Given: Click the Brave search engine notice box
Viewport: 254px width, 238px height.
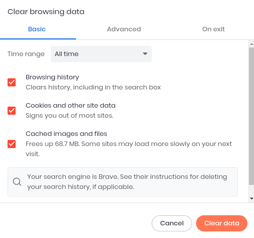Looking at the screenshot, I should click(x=122, y=182).
